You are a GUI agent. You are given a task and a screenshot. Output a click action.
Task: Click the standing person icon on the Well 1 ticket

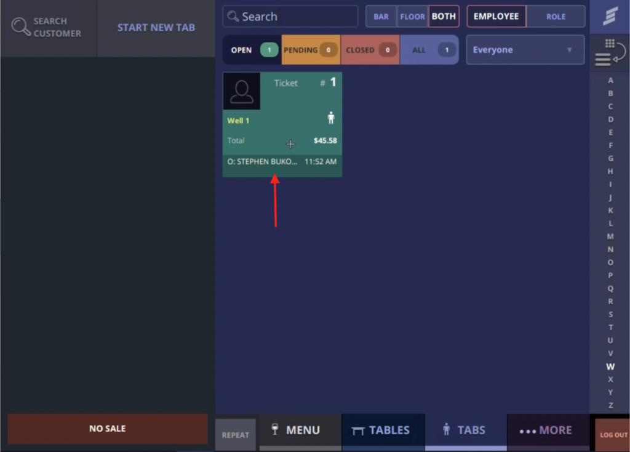point(331,117)
